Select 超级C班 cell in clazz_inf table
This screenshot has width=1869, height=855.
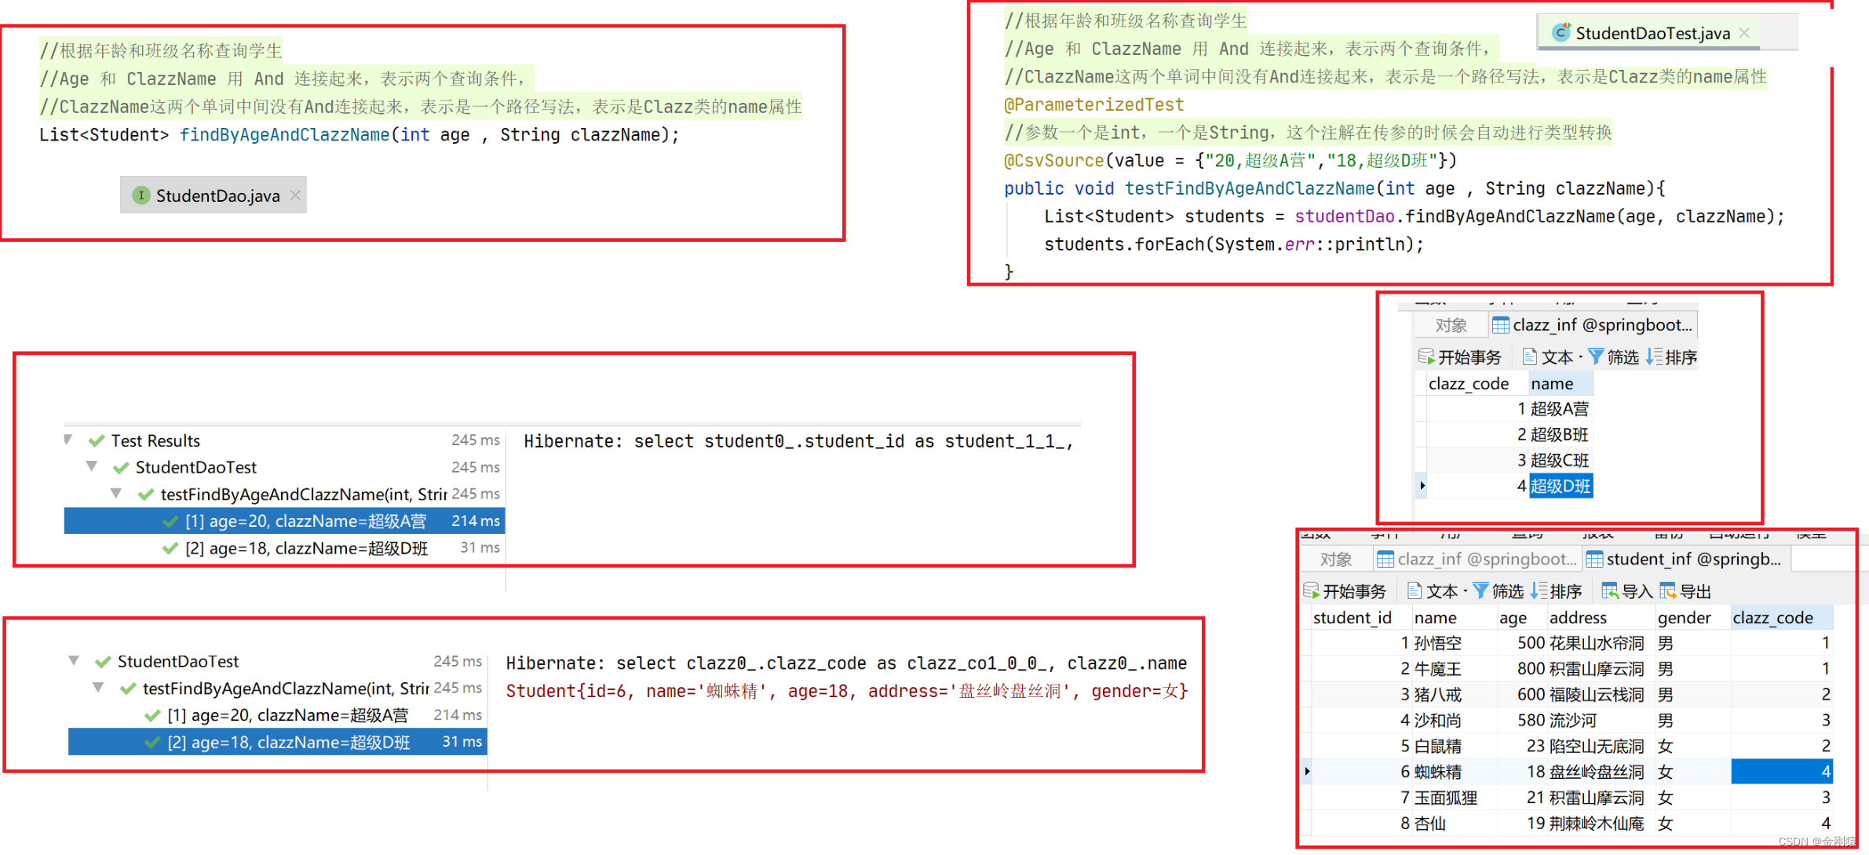[1560, 461]
